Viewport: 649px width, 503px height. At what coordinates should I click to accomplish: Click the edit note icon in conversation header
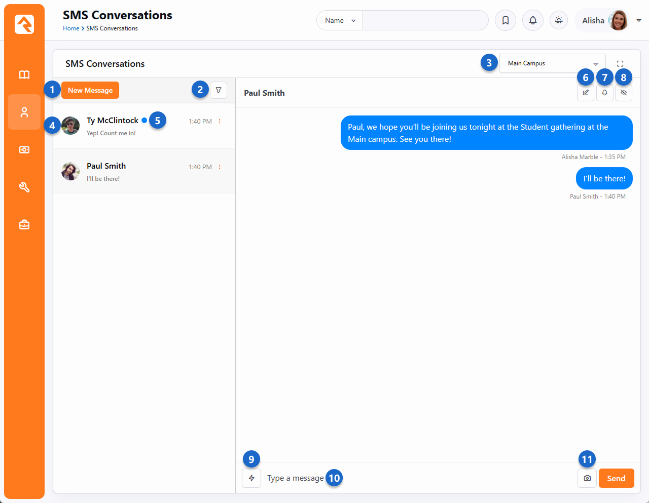pos(586,93)
